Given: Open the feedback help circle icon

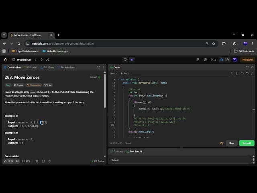Looking at the screenshot, I should [50, 161].
